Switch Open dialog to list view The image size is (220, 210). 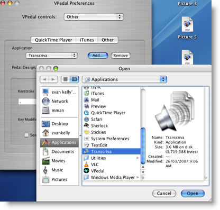(66, 79)
